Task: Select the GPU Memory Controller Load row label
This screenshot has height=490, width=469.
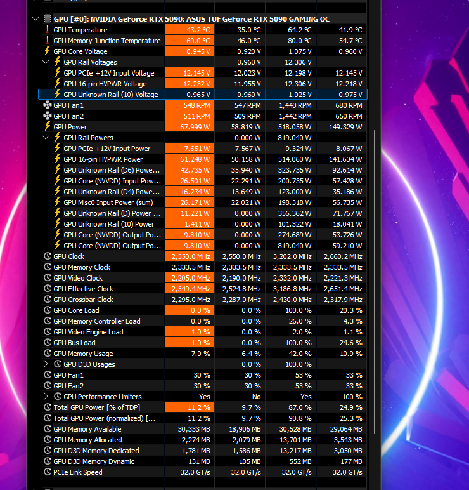Action: (97, 321)
